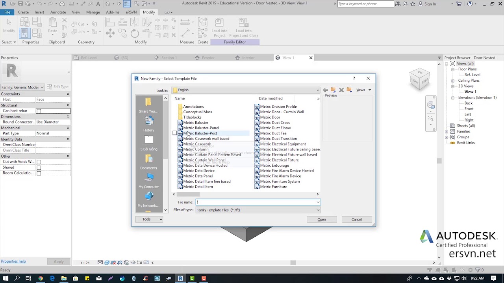This screenshot has width=504, height=283.
Task: Open File Explorer from the taskbar
Action: (x=64, y=278)
